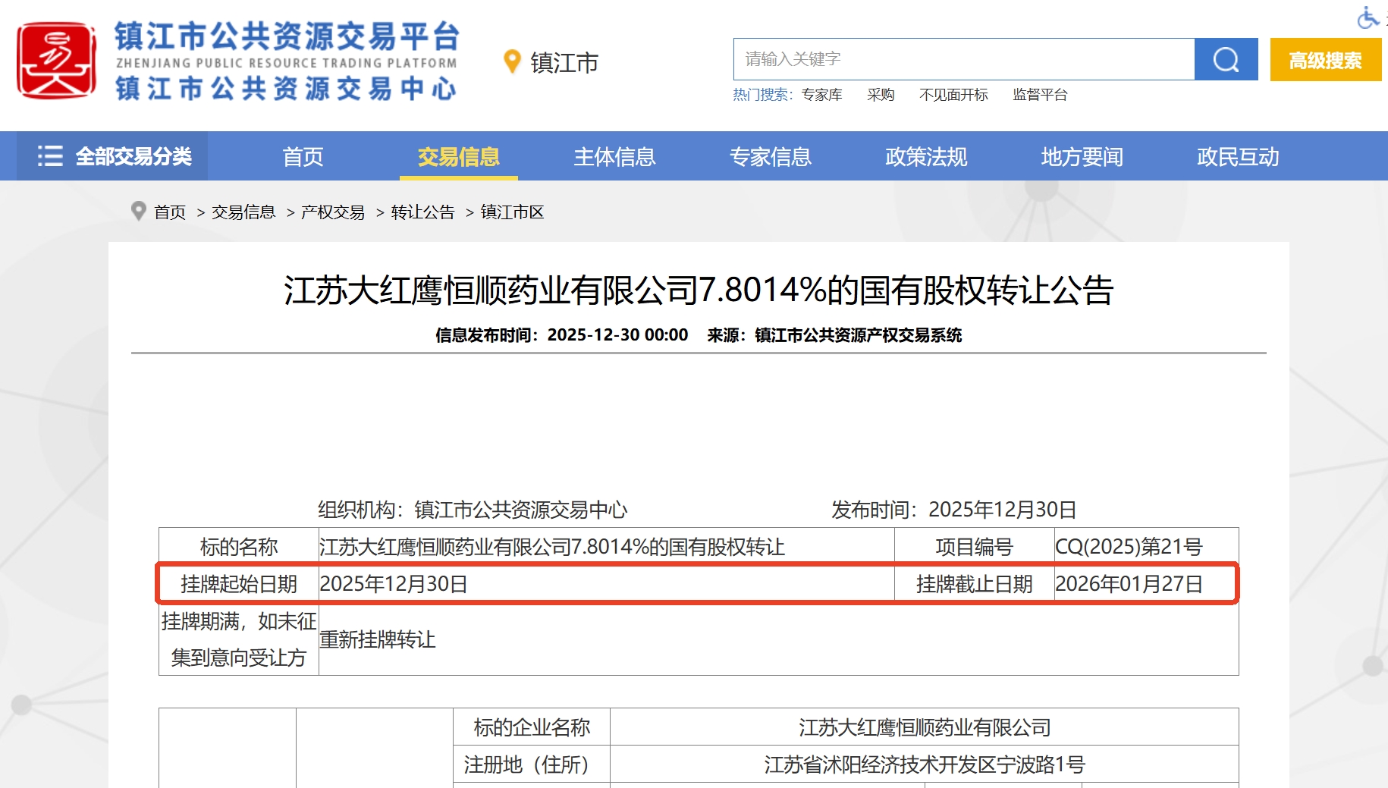Click the Zhenjiang platform red logo
This screenshot has height=788, width=1388.
click(56, 61)
